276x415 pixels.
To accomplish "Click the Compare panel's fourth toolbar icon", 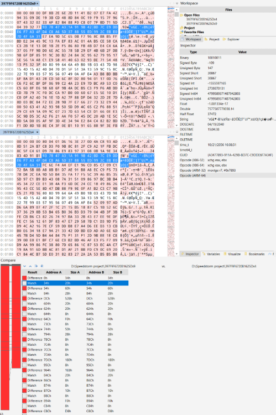I will point(42,266).
